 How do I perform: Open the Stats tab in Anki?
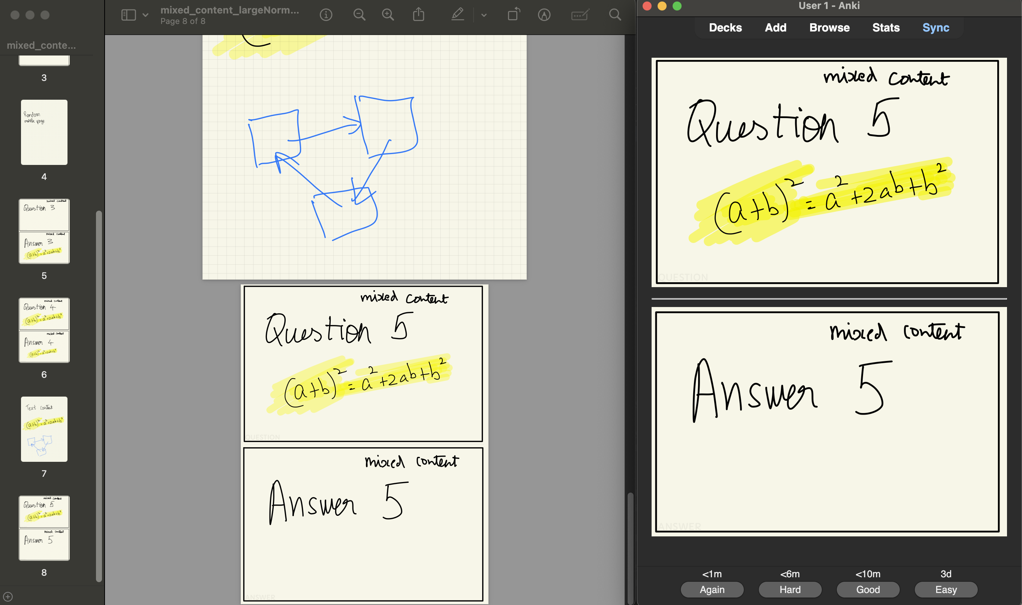(886, 28)
